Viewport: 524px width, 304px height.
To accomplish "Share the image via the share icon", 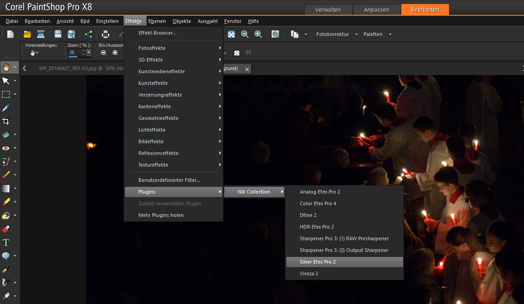I will click(89, 34).
